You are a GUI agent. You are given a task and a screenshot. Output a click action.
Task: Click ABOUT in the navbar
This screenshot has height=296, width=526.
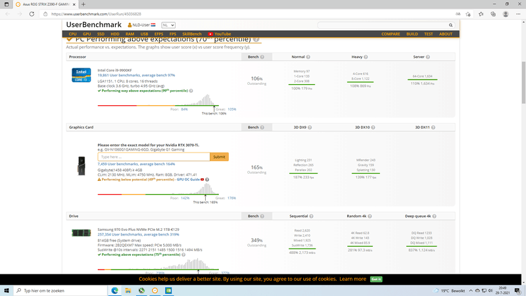(x=446, y=34)
